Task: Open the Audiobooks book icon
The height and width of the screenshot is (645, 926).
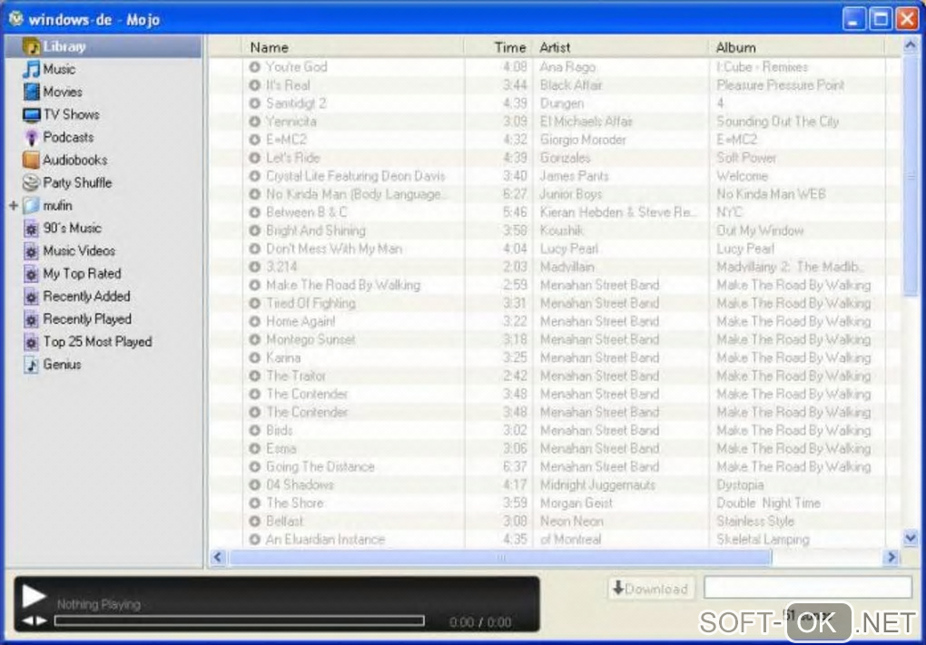Action: pyautogui.click(x=31, y=160)
